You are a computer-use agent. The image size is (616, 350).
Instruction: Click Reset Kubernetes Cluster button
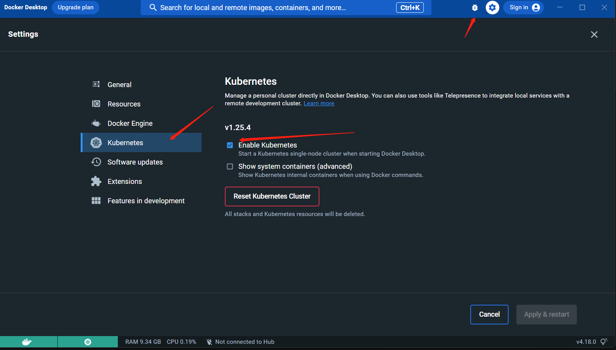tap(272, 196)
